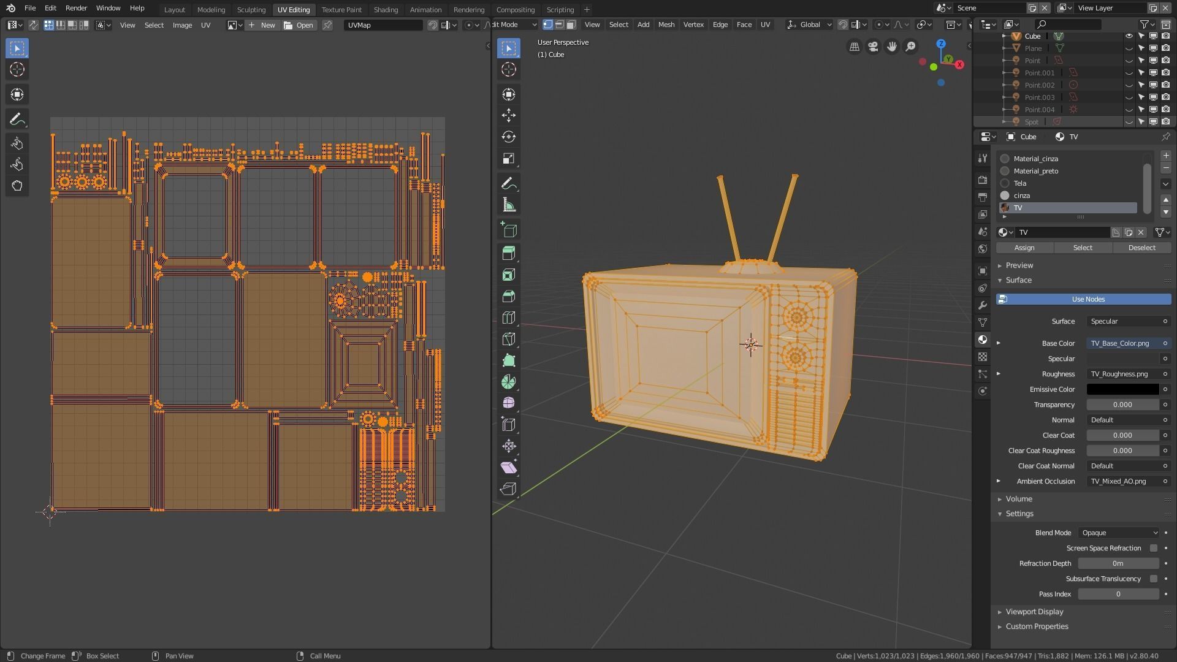This screenshot has width=1177, height=662.
Task: Select the Spin tool
Action: point(508,382)
